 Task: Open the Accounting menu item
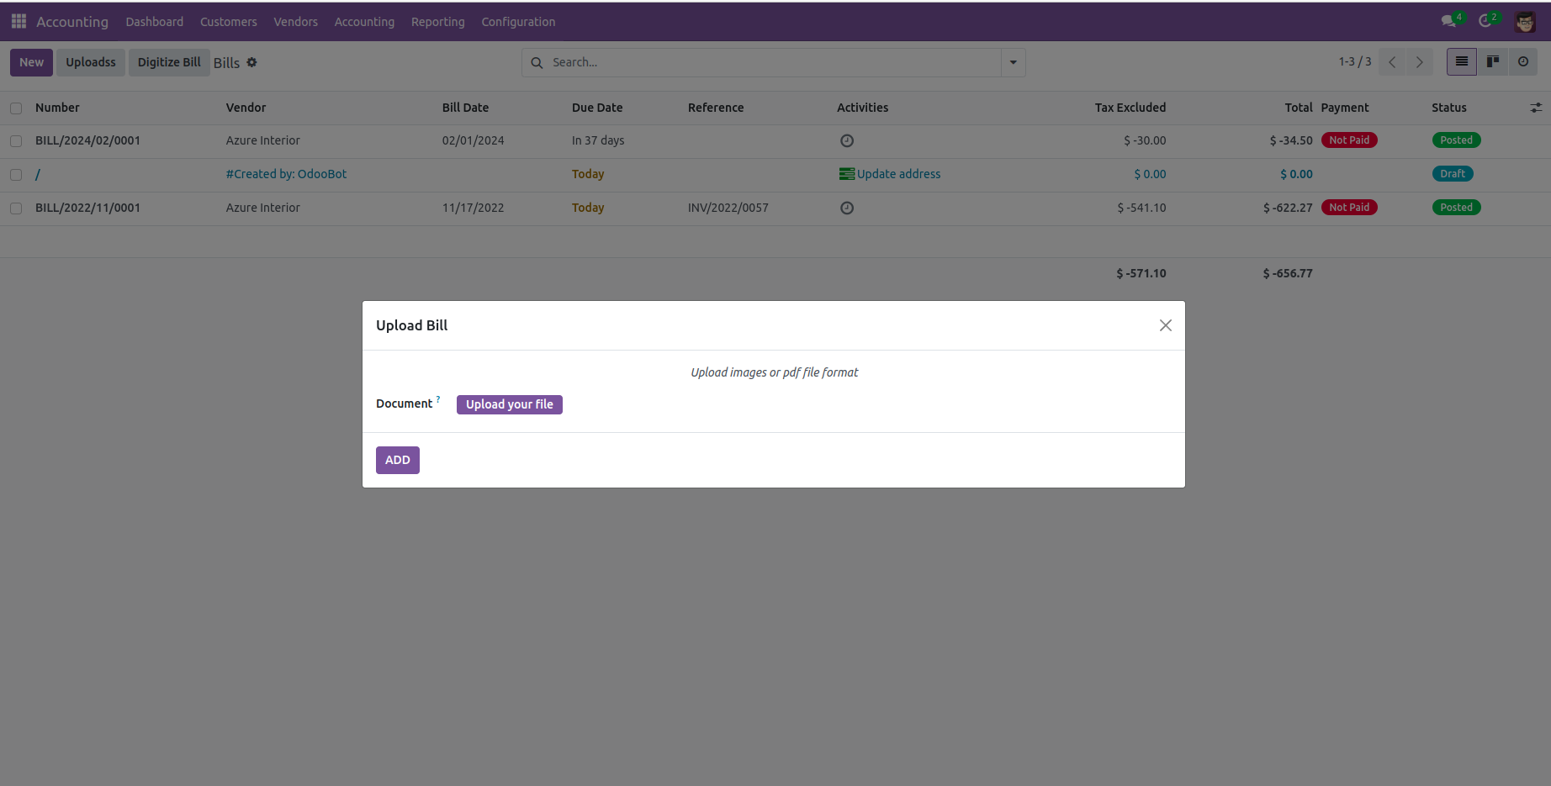click(364, 22)
